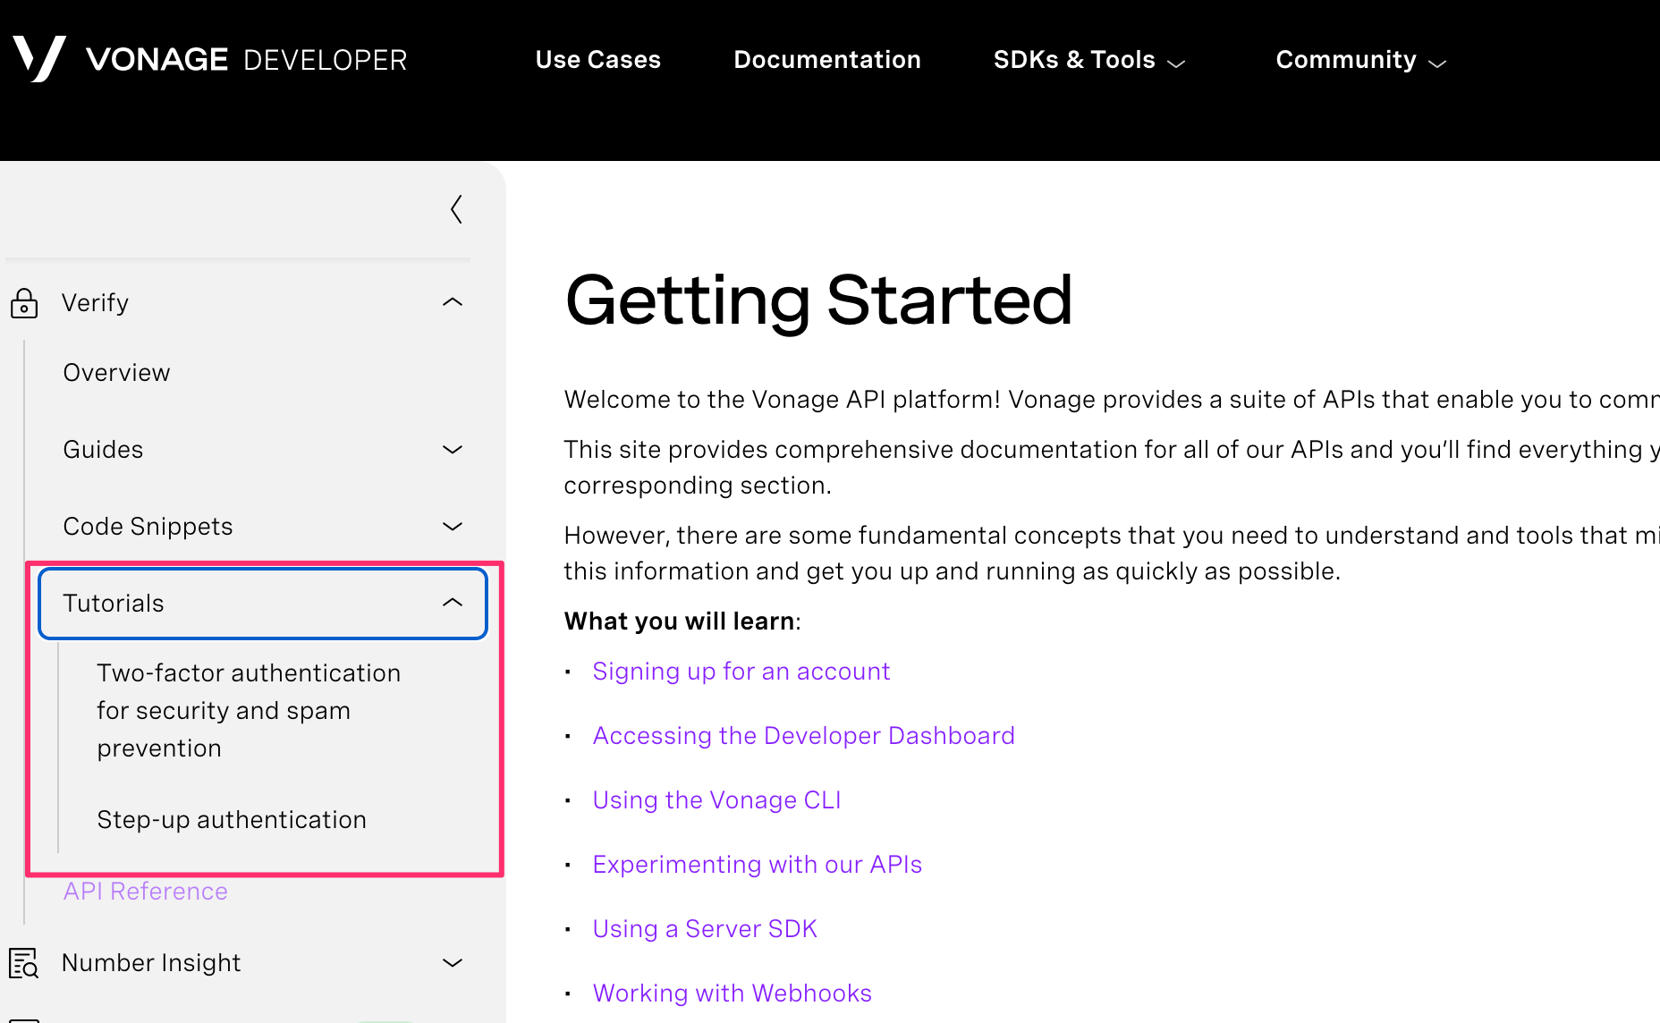The height and width of the screenshot is (1023, 1660).
Task: Collapse the Tutorials section
Action: (x=452, y=603)
